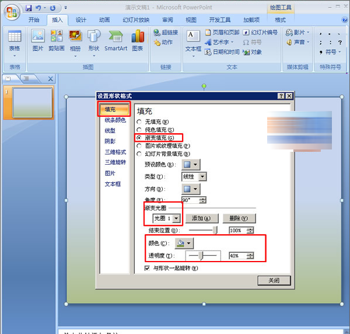Viewport: 350px width, 334px height.
Task: Switch to the Design (设计) tab
Action: (81, 20)
